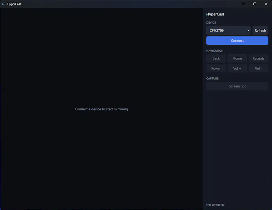
Task: Click the CAPTURE section label
Action: point(212,79)
